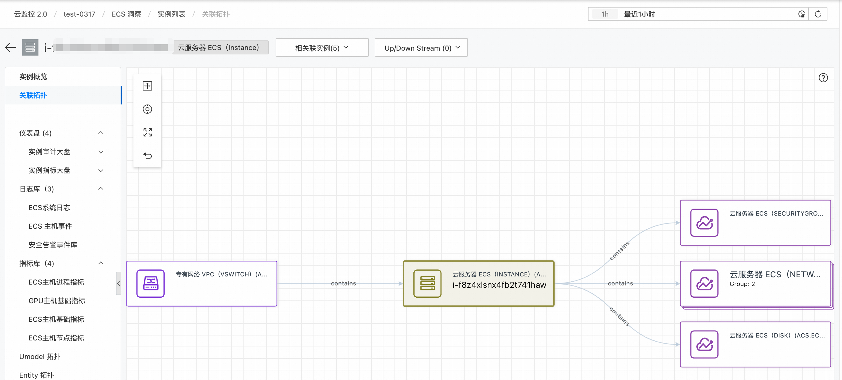Click the 1h quick range label
This screenshot has width=842, height=380.
(x=605, y=14)
